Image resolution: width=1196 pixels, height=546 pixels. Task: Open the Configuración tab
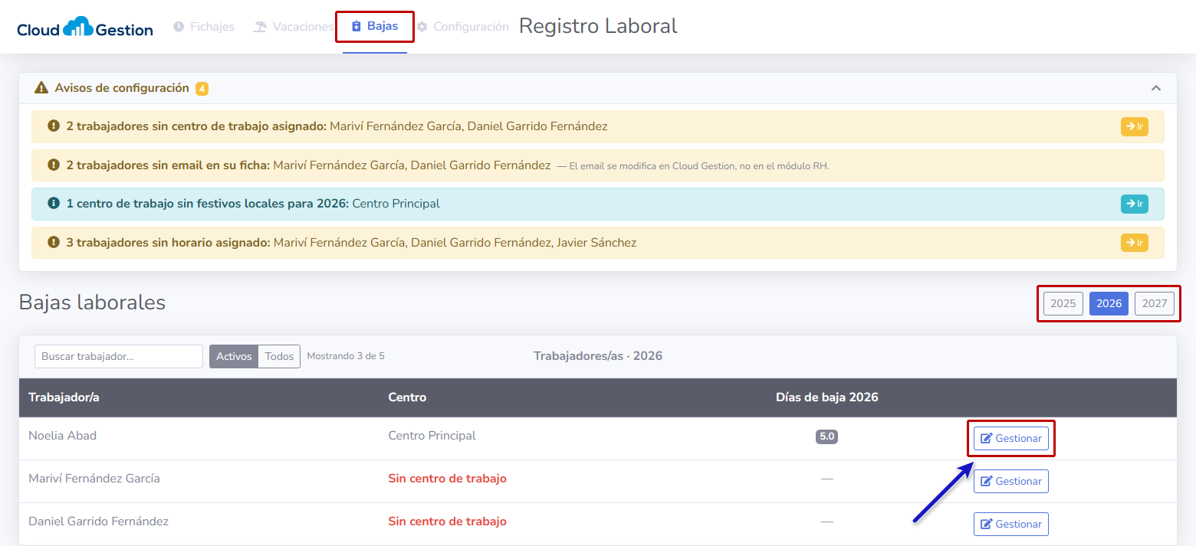pyautogui.click(x=462, y=27)
